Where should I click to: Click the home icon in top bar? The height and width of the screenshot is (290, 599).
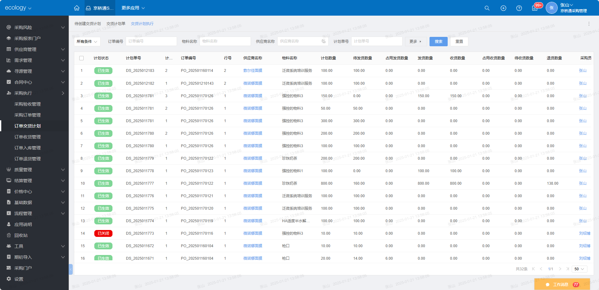77,8
